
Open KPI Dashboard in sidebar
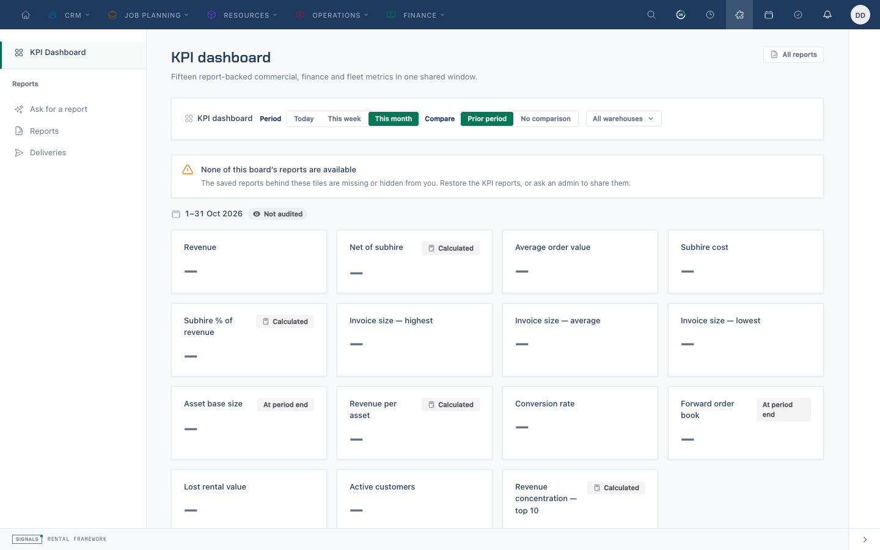pos(73,53)
